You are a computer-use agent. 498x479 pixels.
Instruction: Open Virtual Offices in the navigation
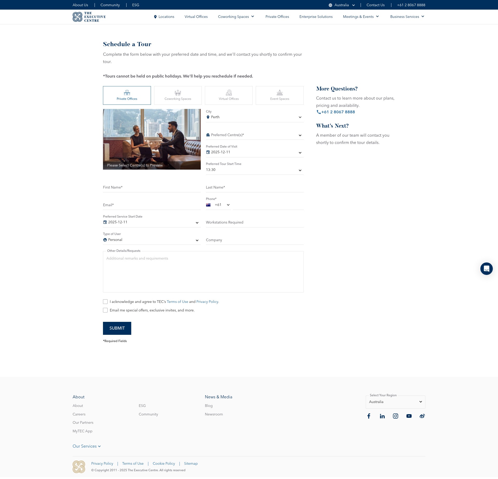[196, 17]
